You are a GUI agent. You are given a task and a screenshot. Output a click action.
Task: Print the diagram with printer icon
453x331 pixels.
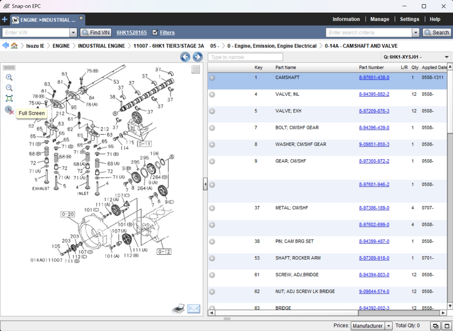pyautogui.click(x=178, y=309)
